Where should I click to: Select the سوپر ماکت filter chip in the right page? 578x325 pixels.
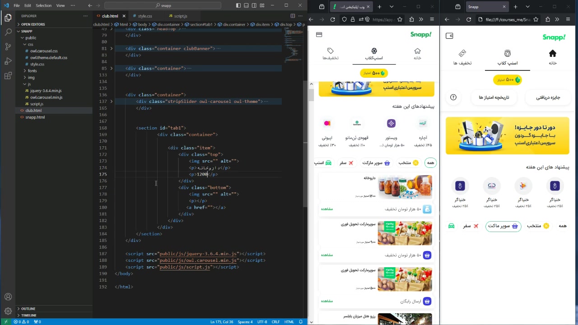[x=503, y=226]
